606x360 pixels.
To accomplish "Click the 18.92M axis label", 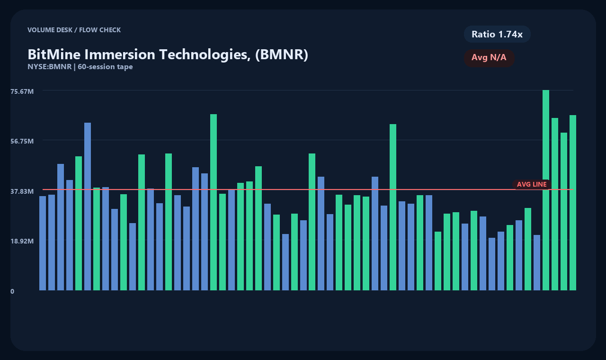I will 22,241.
